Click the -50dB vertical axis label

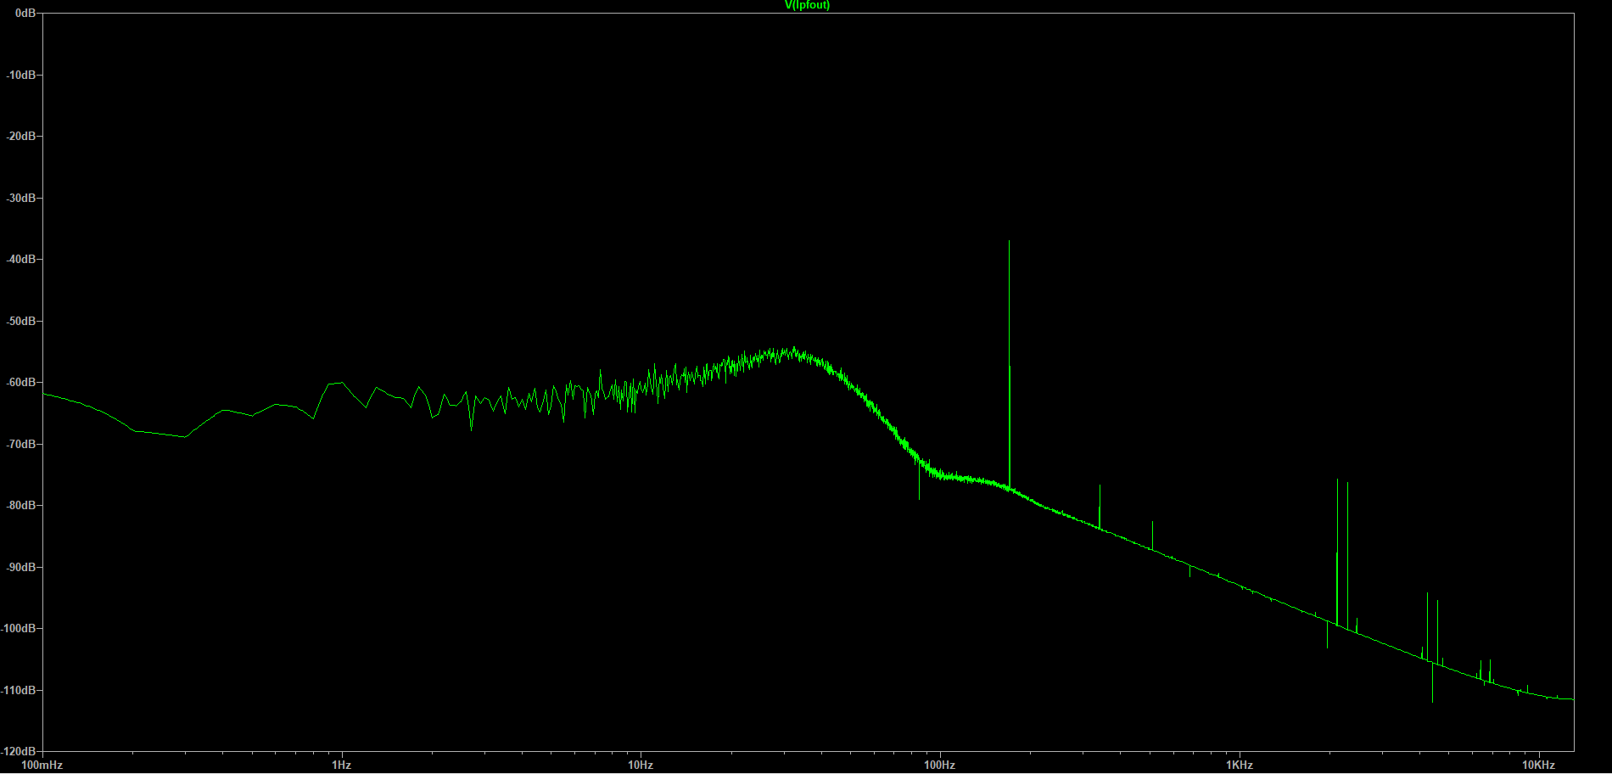click(x=21, y=321)
